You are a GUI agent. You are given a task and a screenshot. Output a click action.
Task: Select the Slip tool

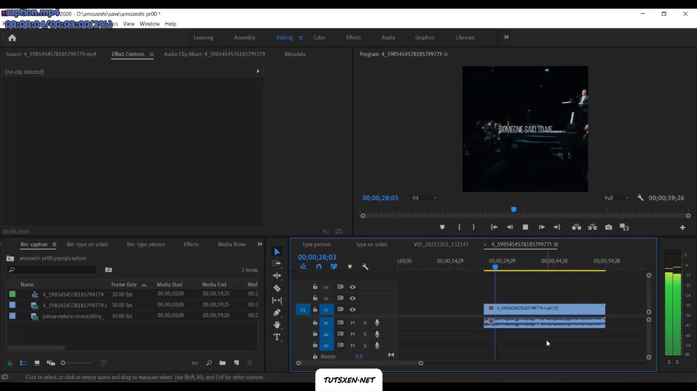(277, 300)
